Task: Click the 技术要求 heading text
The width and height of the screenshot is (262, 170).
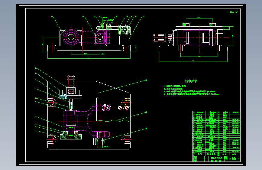Action: pos(191,81)
